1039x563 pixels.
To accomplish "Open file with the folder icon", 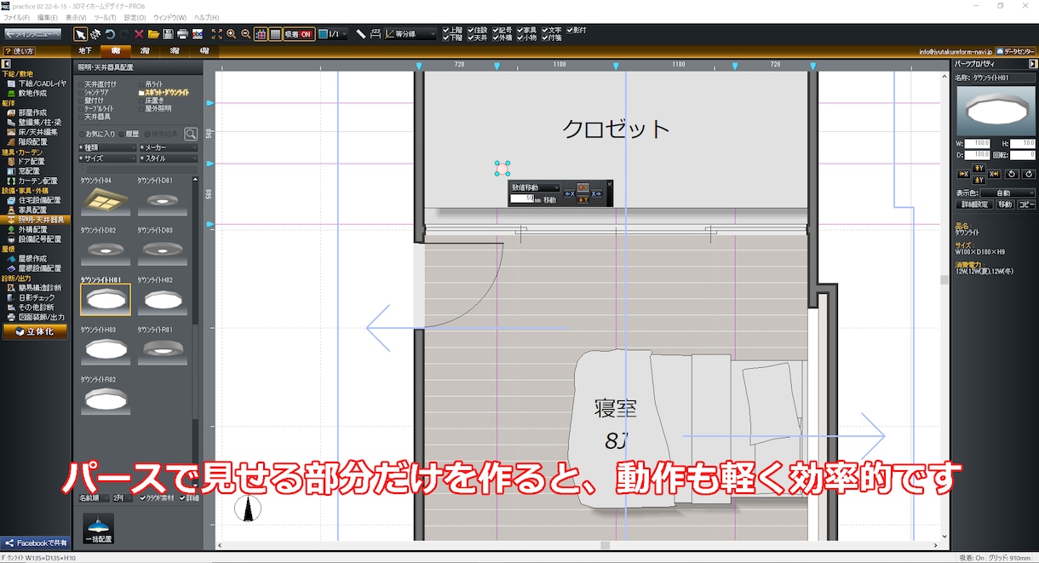I will [153, 34].
